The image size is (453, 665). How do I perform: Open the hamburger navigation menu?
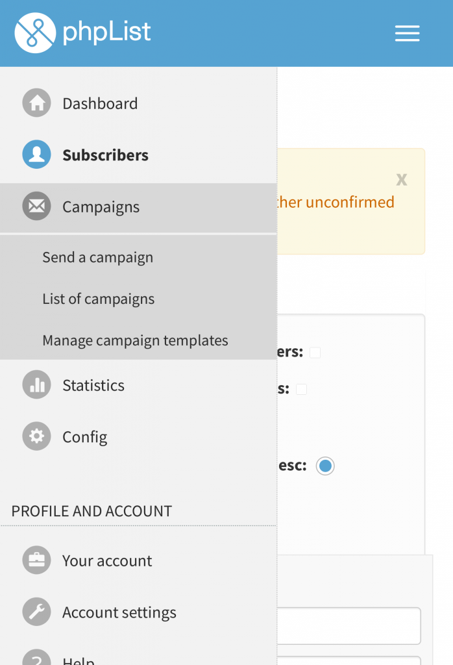[407, 34]
